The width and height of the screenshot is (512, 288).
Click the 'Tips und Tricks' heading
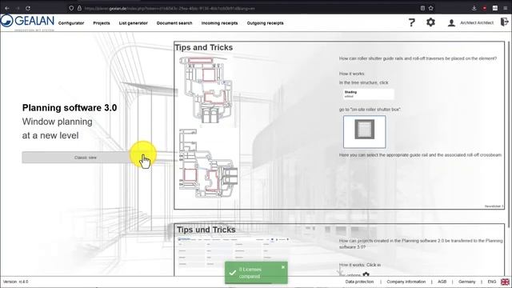click(206, 230)
